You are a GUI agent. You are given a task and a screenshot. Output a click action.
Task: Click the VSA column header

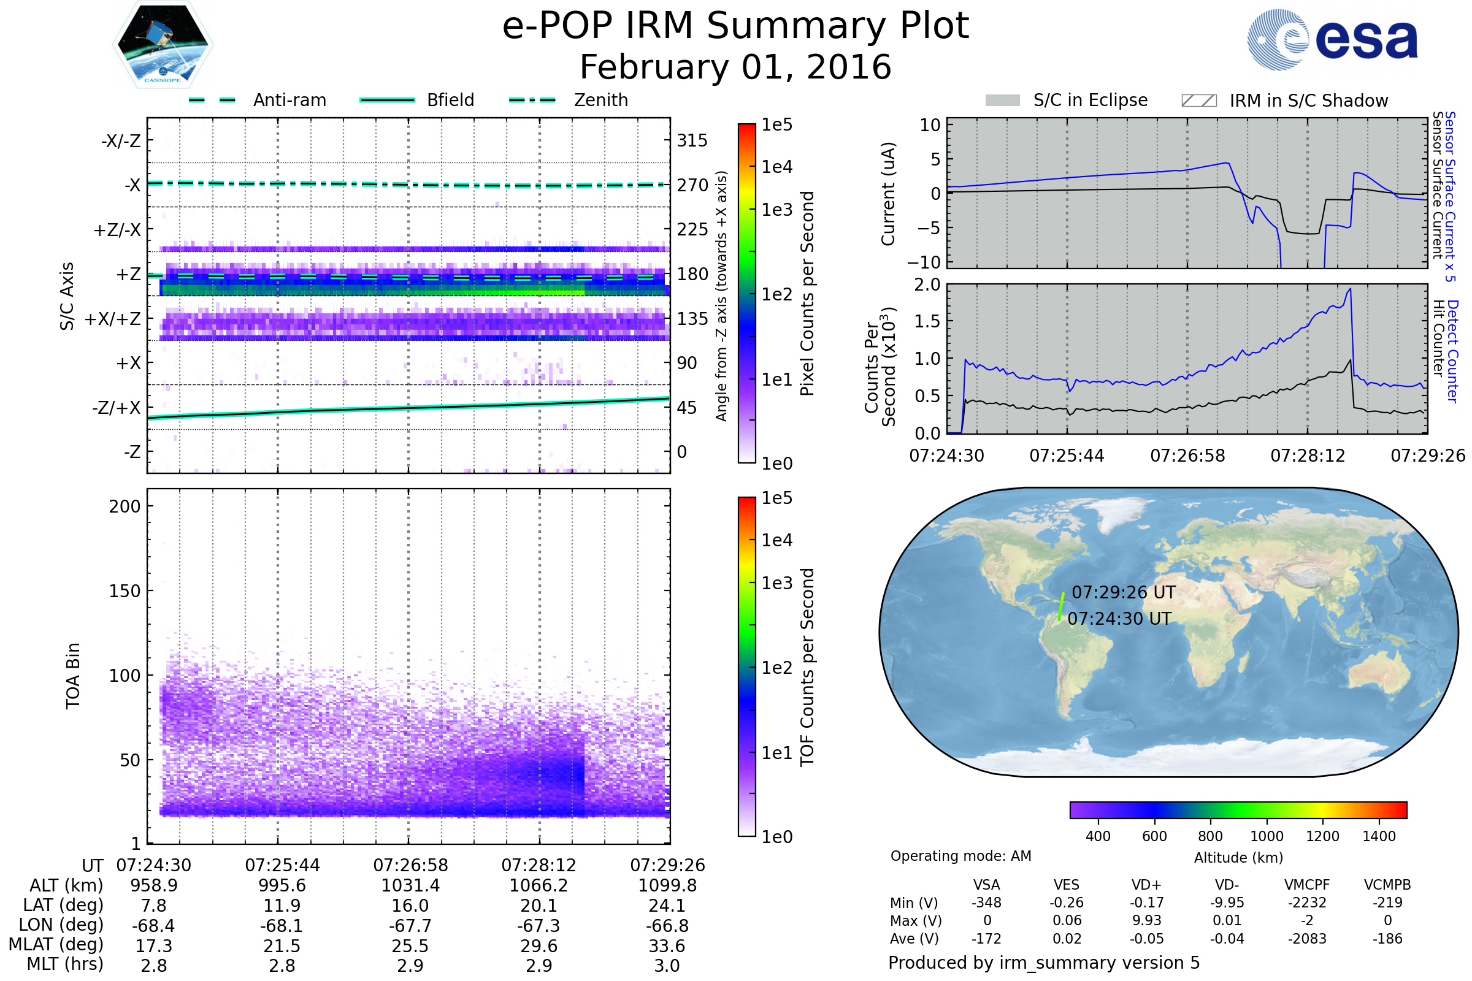(986, 885)
